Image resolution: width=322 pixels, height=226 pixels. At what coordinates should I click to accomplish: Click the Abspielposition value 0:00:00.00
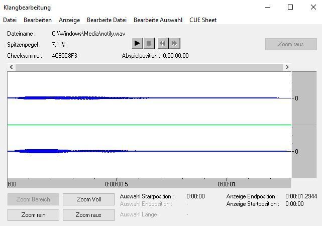176,56
